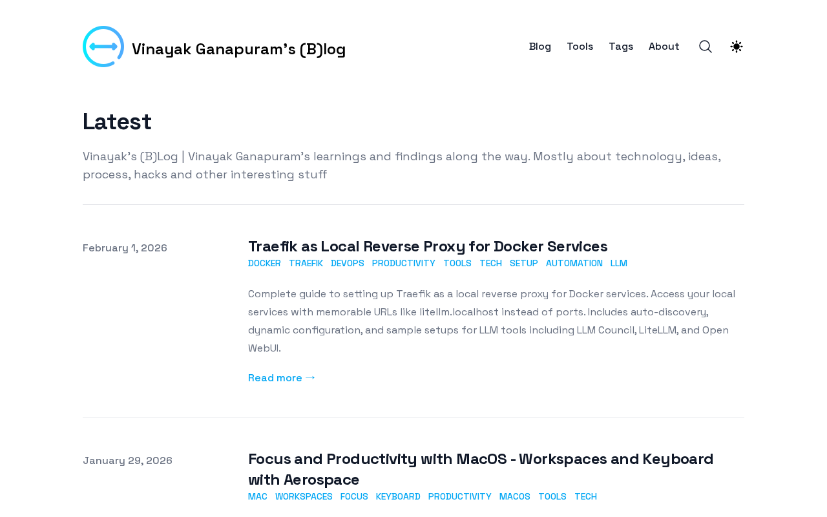Open the MACOS tag

coord(514,496)
